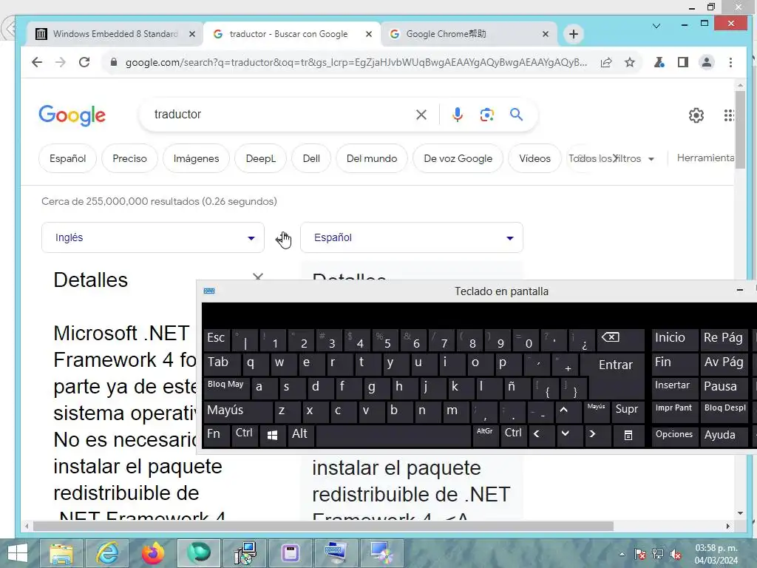757x568 pixels.
Task: Click Chrome's forward navigation arrow
Action: [61, 62]
